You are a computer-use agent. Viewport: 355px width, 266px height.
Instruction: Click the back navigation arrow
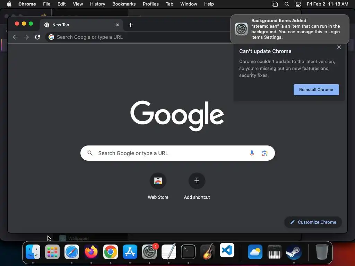tap(15, 37)
